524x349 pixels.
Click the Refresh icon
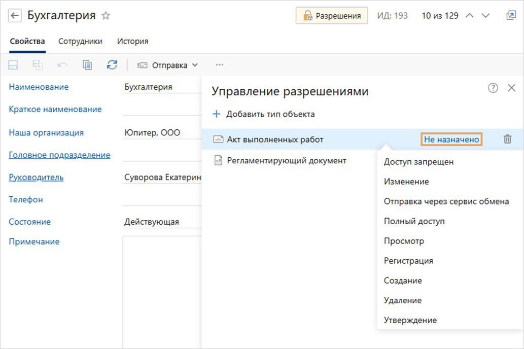pos(112,65)
